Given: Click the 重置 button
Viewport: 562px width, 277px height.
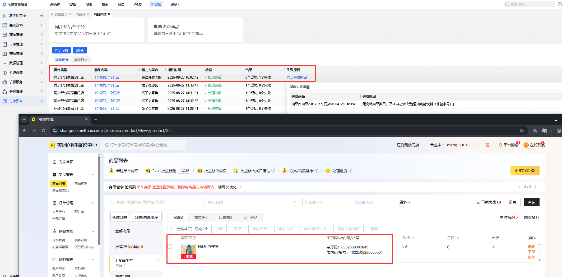Looking at the screenshot, I should (x=512, y=202).
